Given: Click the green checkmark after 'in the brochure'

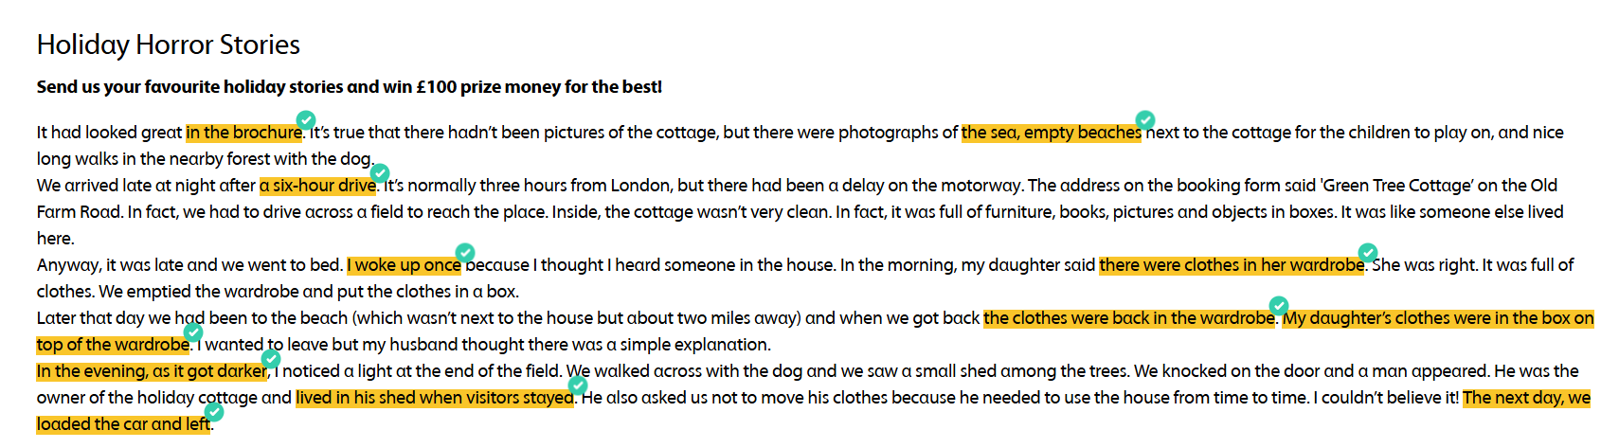Looking at the screenshot, I should click(306, 119).
